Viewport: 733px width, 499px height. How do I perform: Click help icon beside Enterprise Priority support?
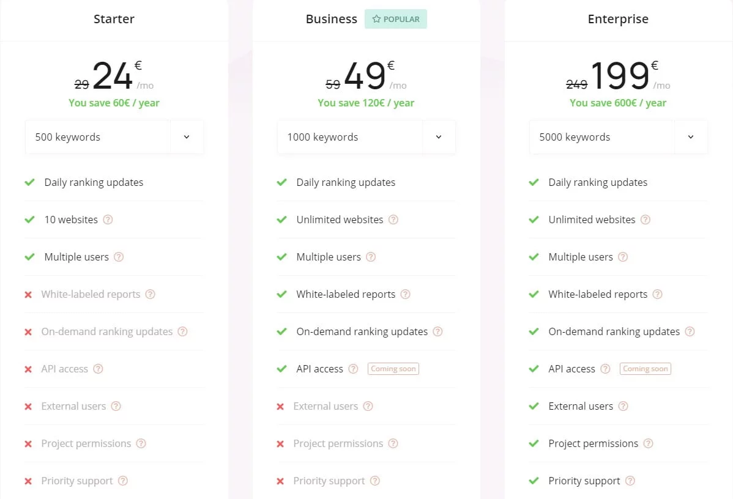tap(630, 481)
